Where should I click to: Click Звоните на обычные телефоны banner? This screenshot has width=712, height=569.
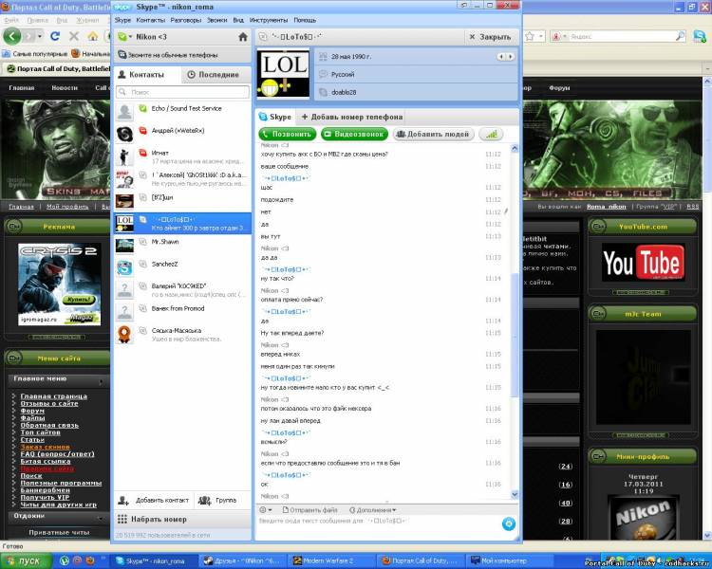click(182, 55)
